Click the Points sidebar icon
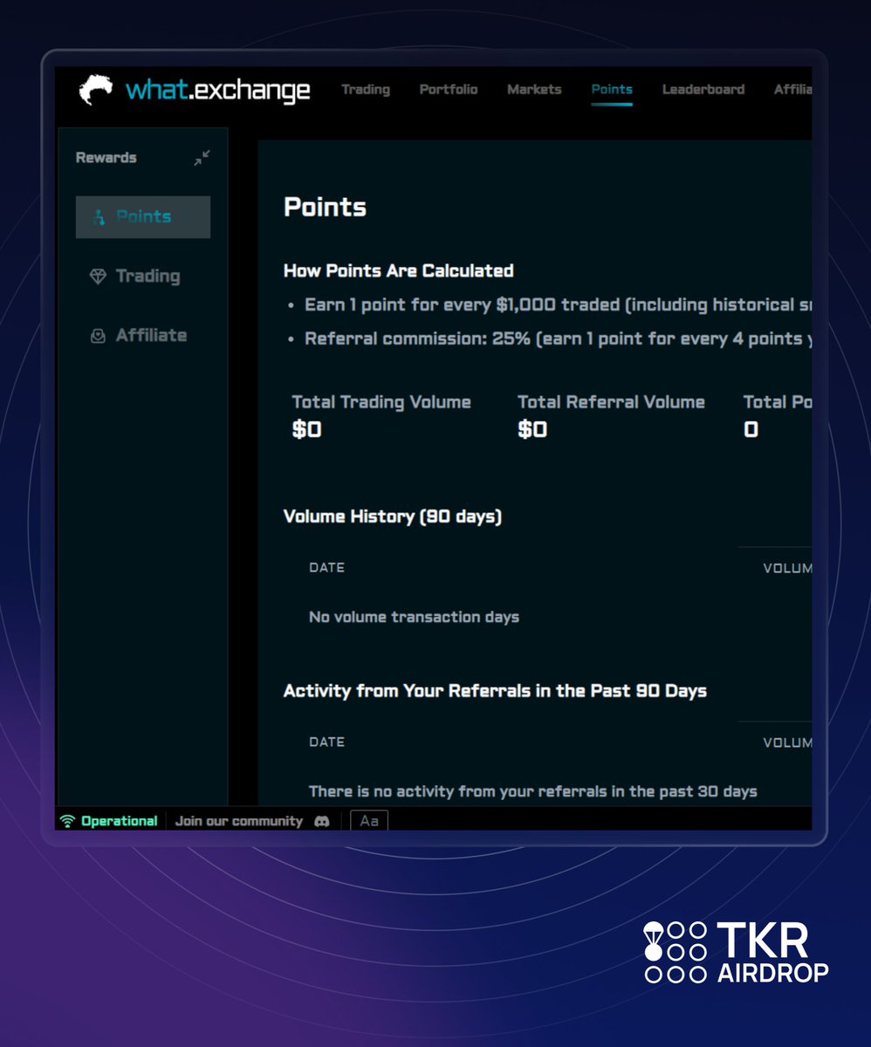The width and height of the screenshot is (871, 1047). (x=99, y=217)
